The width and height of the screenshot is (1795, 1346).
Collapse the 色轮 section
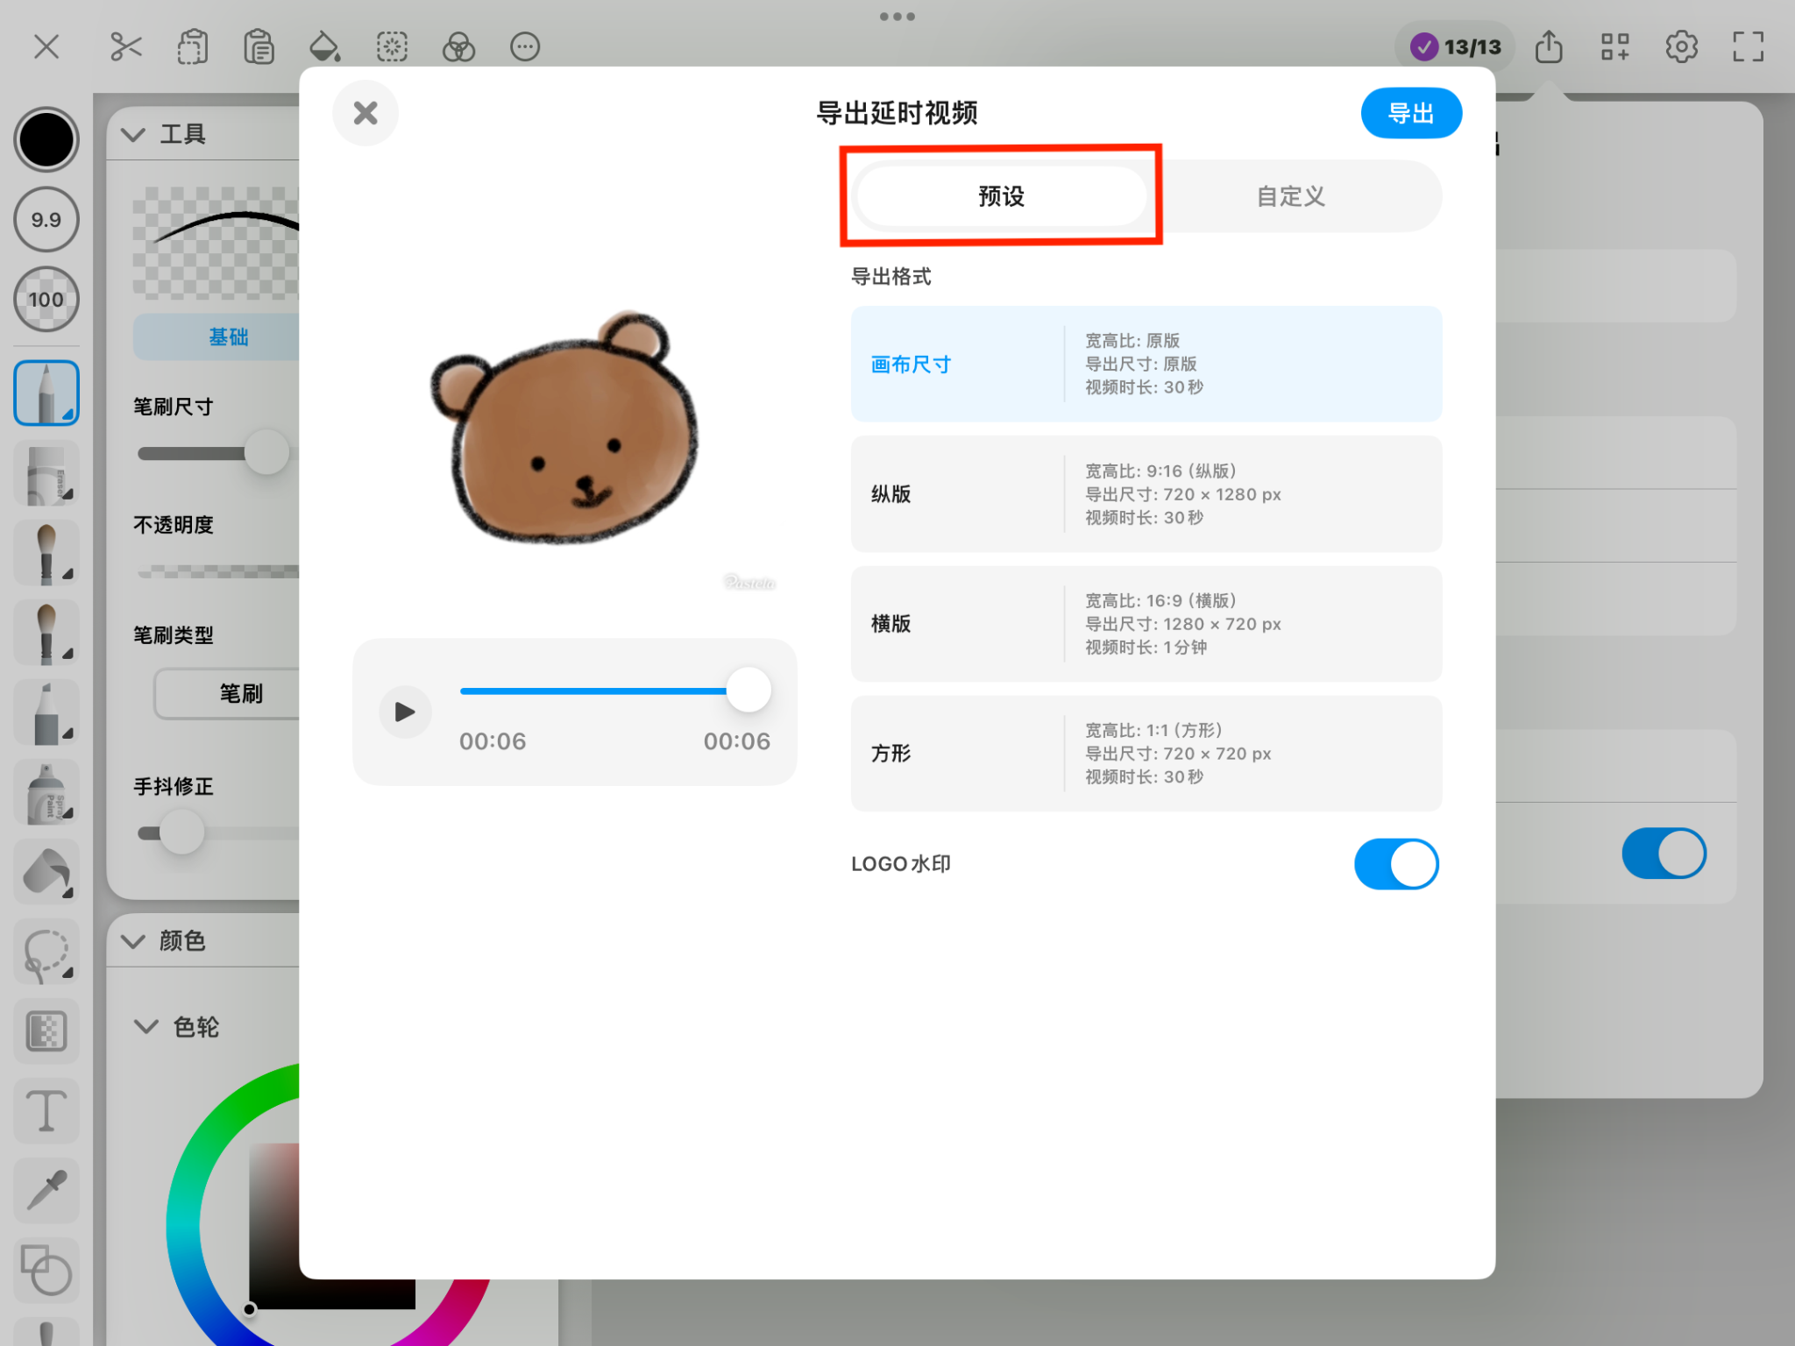pos(145,1026)
